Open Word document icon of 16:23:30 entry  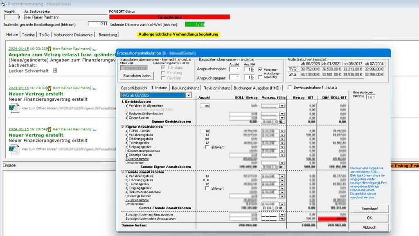pos(14,108)
